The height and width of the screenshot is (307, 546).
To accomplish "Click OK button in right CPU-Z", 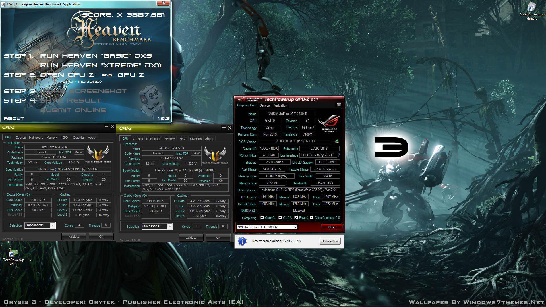I will (218, 238).
